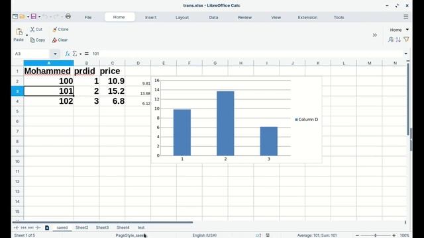
Task: Open the Name Box dropdown arrow
Action: pos(55,54)
